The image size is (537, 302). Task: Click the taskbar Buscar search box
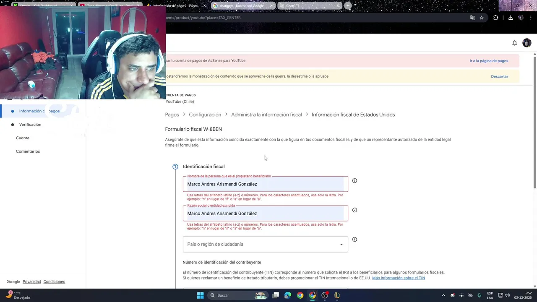(238, 295)
